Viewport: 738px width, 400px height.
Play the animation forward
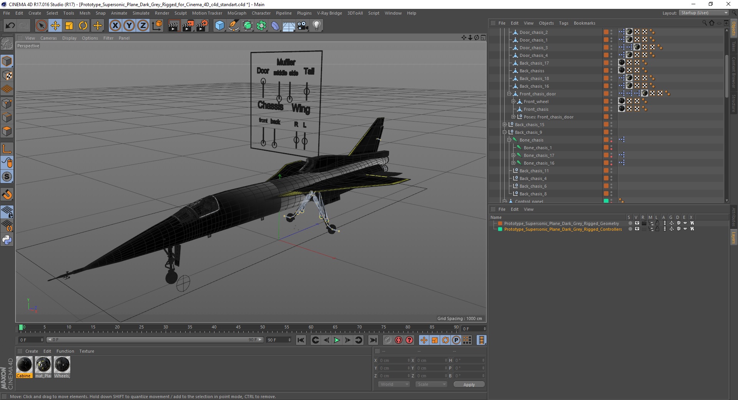click(x=337, y=340)
